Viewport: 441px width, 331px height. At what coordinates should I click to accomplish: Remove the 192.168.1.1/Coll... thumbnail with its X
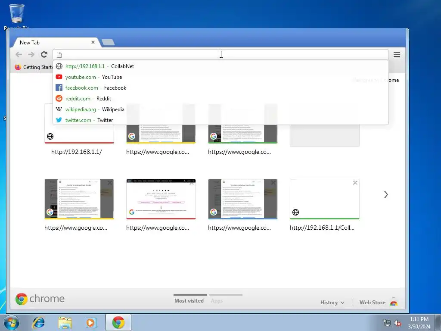(x=355, y=183)
